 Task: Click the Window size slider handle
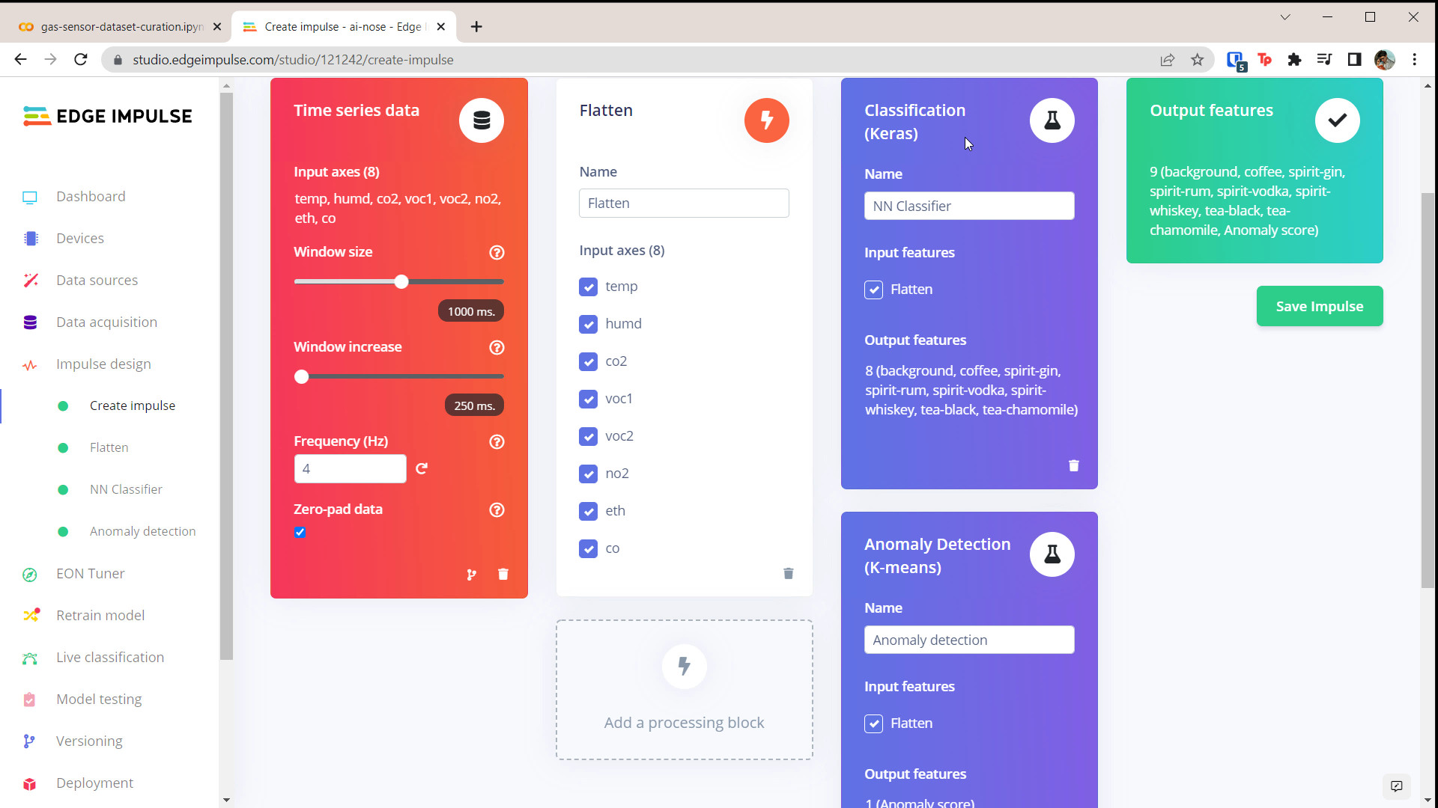pos(401,282)
